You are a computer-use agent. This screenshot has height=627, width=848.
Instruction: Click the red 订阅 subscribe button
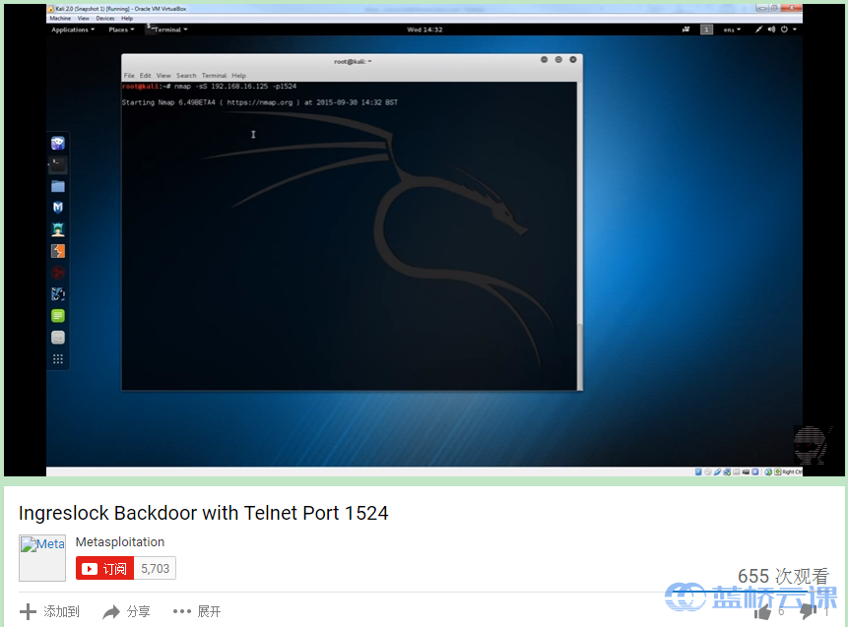(105, 569)
